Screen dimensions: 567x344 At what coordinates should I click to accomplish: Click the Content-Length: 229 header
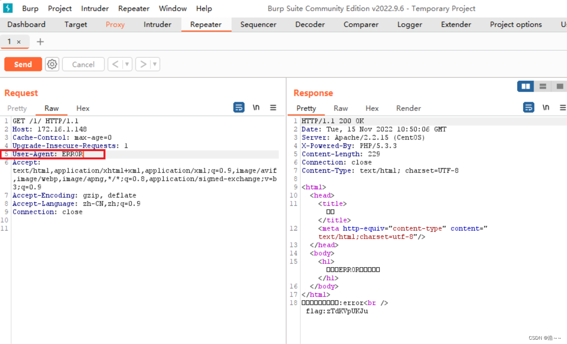pos(341,154)
